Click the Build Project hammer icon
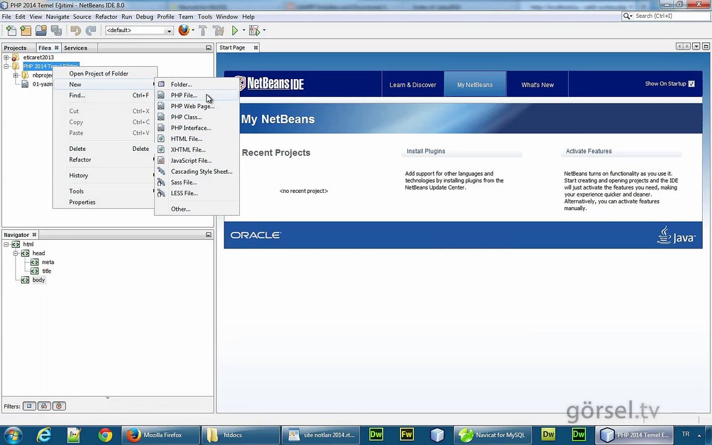Viewport: 712px width, 445px height. pos(203,30)
